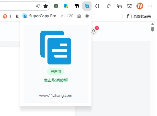The height and width of the screenshot is (116, 157).
Task: Open the Tampermonkey extension icon
Action: pyautogui.click(x=77, y=6)
